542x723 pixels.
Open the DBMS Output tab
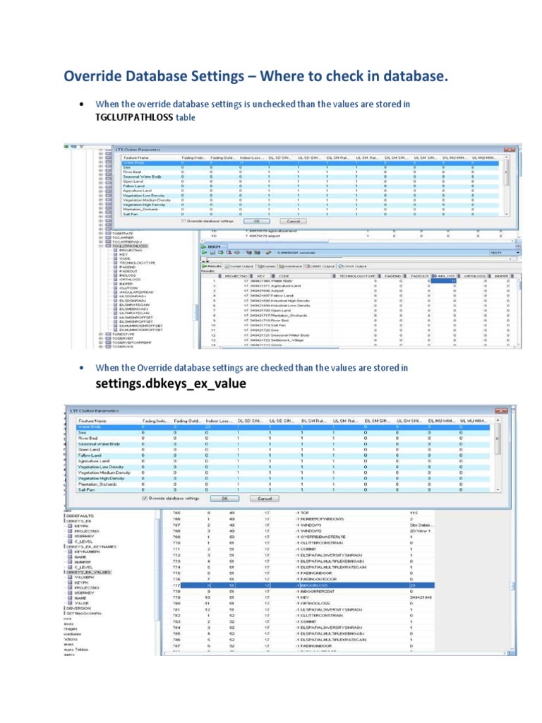point(320,266)
